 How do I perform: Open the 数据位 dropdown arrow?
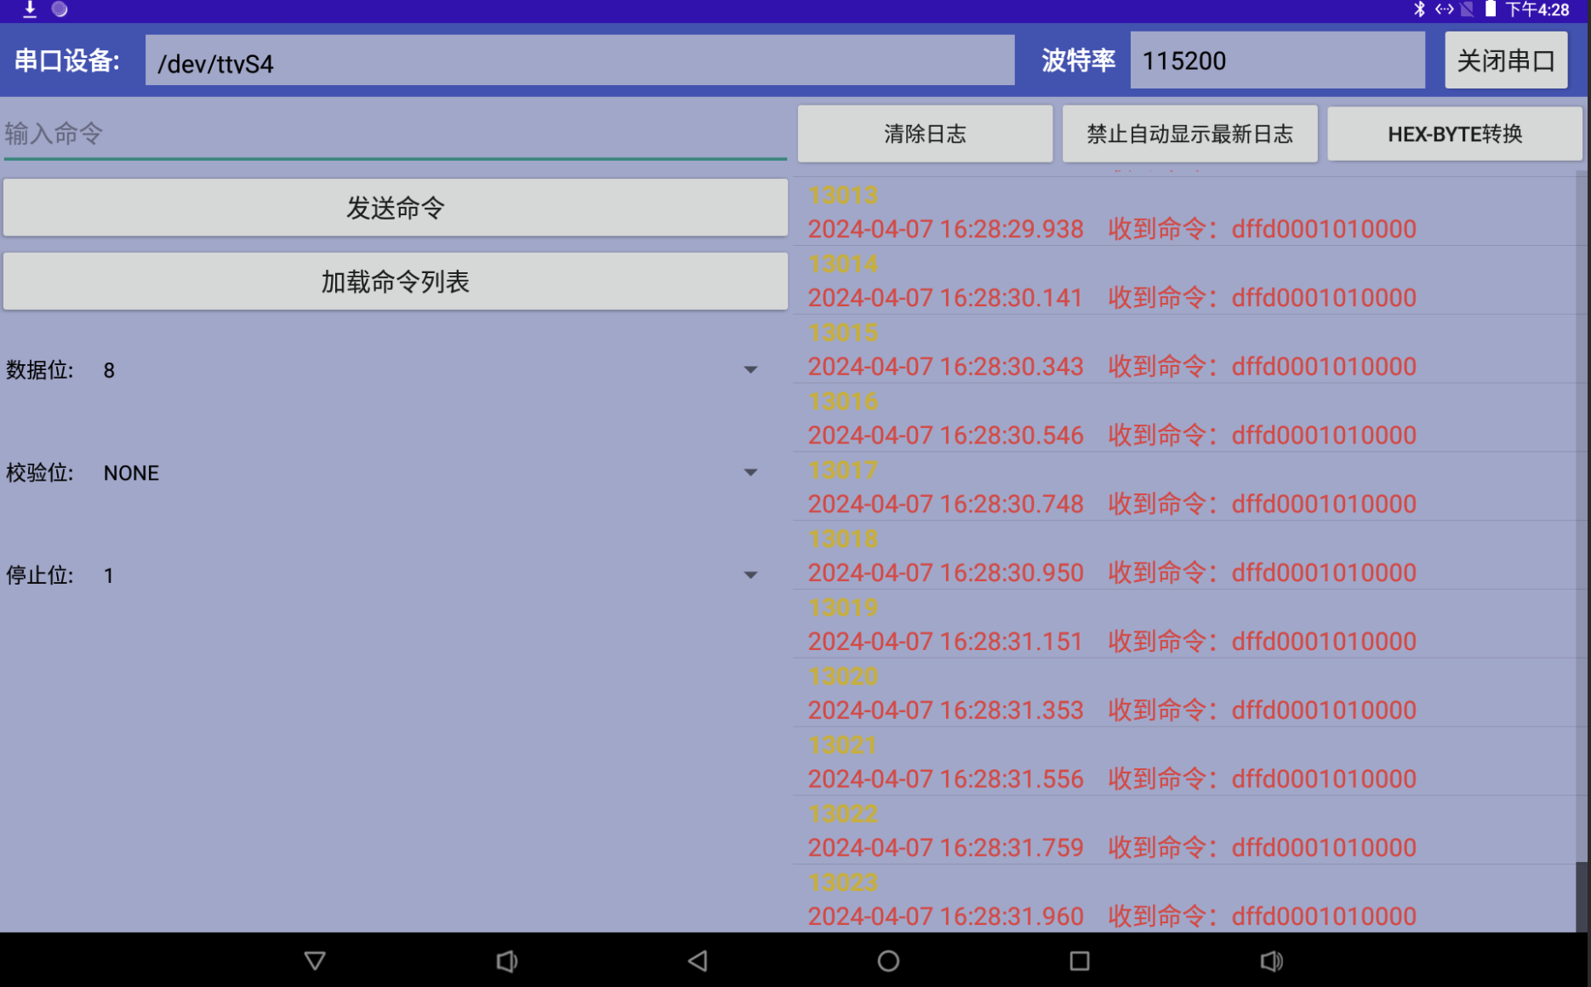[750, 369]
